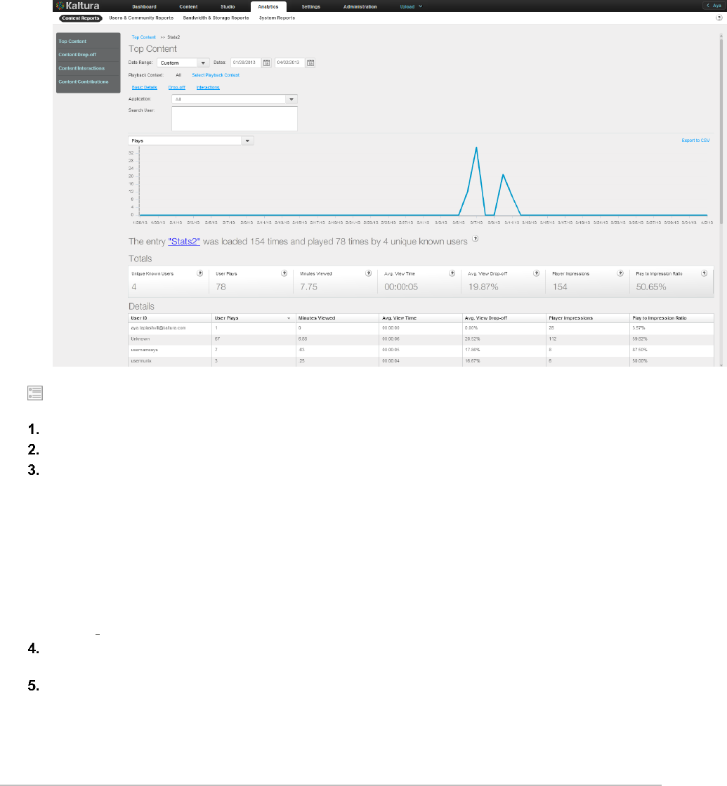Show help for Unique Known Users total

[x=200, y=273]
